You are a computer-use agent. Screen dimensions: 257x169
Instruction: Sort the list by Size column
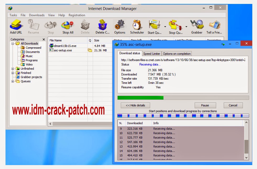tap(102, 40)
